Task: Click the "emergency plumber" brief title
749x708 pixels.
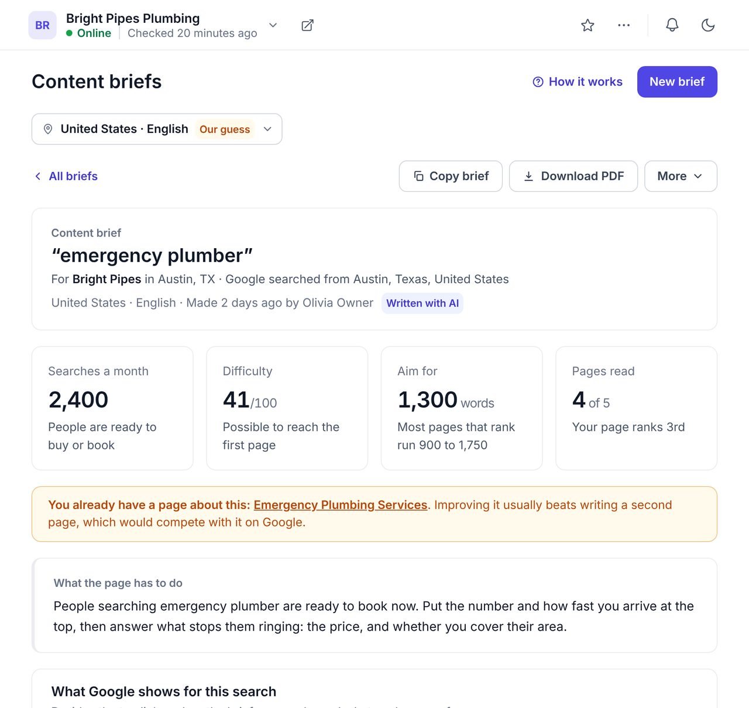Action: pyautogui.click(x=152, y=255)
